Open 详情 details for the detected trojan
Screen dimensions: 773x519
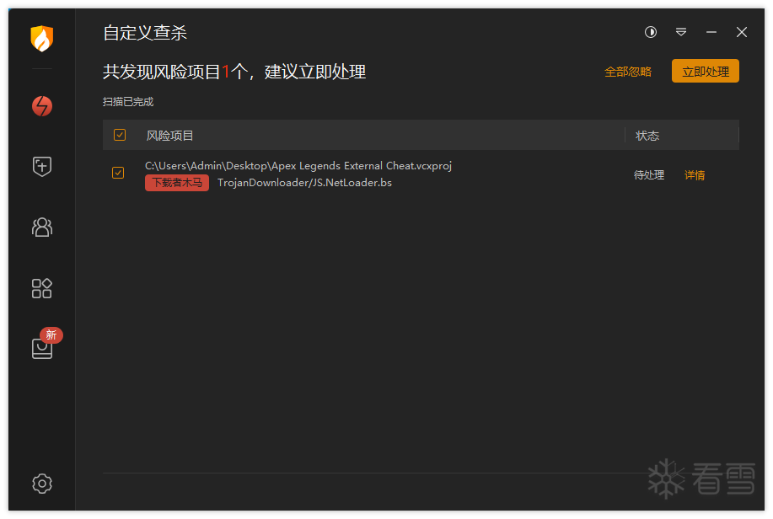pyautogui.click(x=694, y=175)
